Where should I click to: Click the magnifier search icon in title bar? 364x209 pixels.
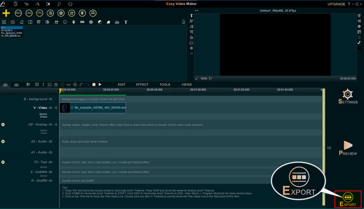59,4
